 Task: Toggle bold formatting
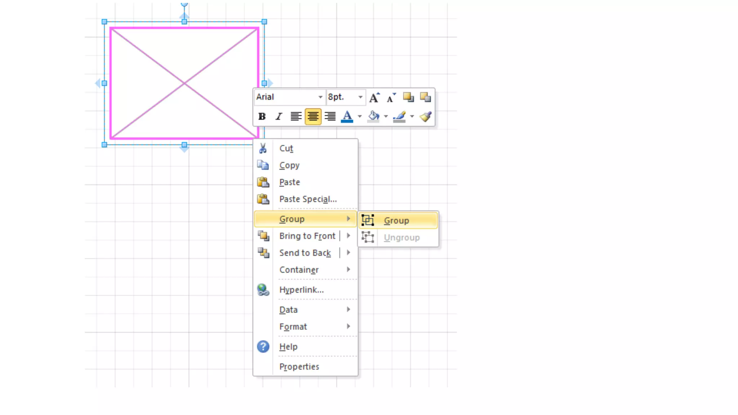[x=262, y=116]
